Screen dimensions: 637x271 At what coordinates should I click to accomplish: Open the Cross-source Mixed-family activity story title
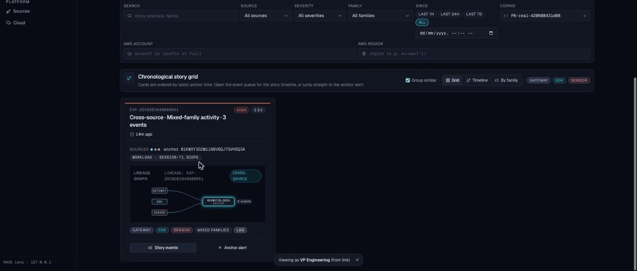pos(178,121)
